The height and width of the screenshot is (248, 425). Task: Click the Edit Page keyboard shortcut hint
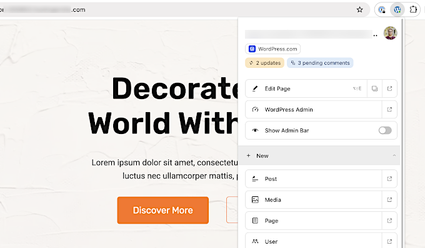point(357,88)
